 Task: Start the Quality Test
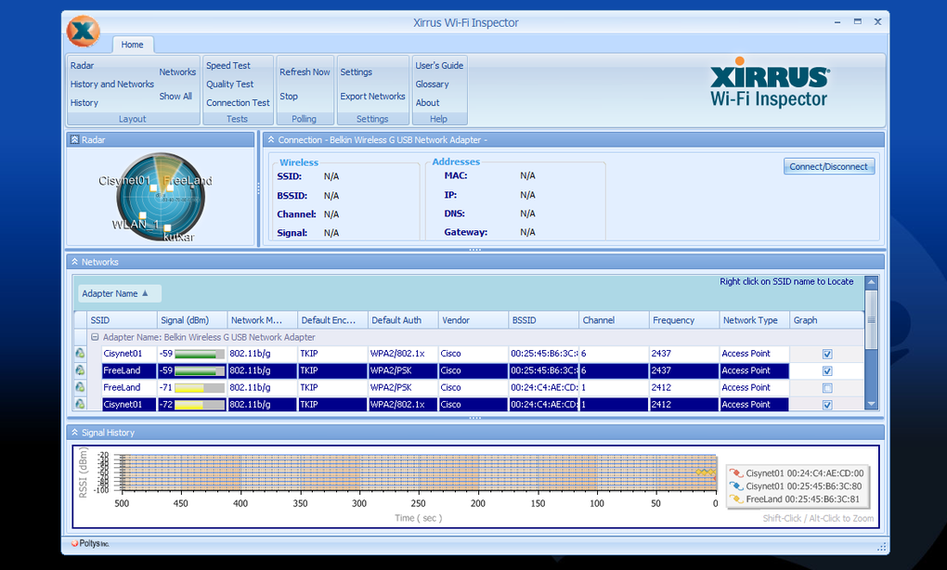point(230,84)
